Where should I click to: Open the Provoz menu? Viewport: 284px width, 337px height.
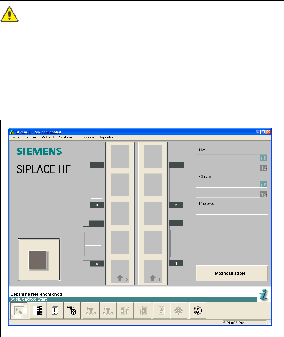pyautogui.click(x=16, y=137)
